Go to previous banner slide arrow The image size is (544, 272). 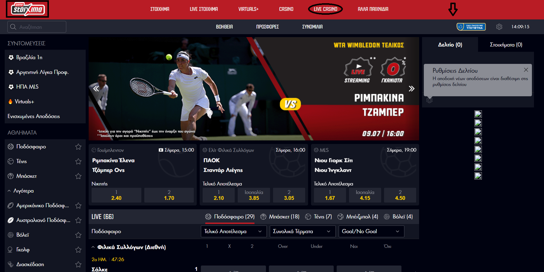pyautogui.click(x=96, y=89)
